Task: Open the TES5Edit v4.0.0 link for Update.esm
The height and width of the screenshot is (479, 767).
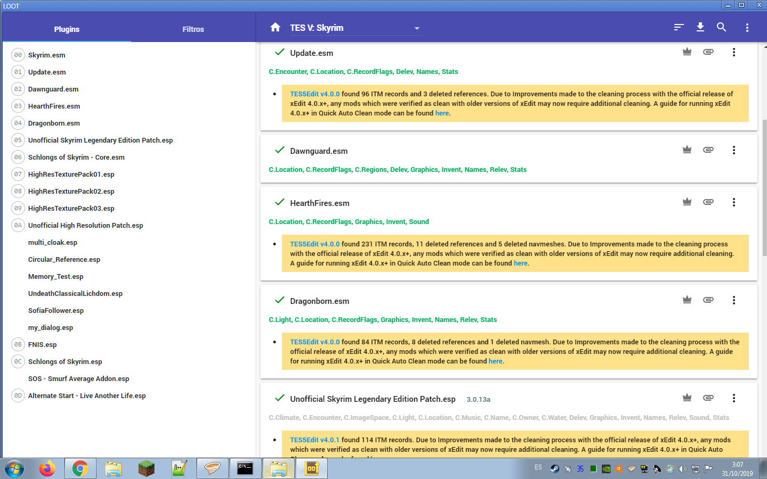Action: coord(315,94)
